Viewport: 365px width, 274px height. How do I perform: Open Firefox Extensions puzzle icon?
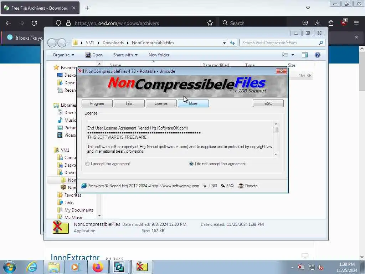331,23
